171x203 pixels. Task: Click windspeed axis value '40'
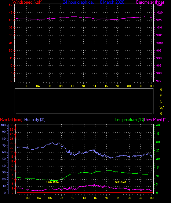click(x=11, y=20)
